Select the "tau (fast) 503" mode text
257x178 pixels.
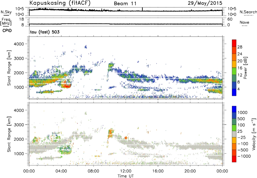[45, 32]
